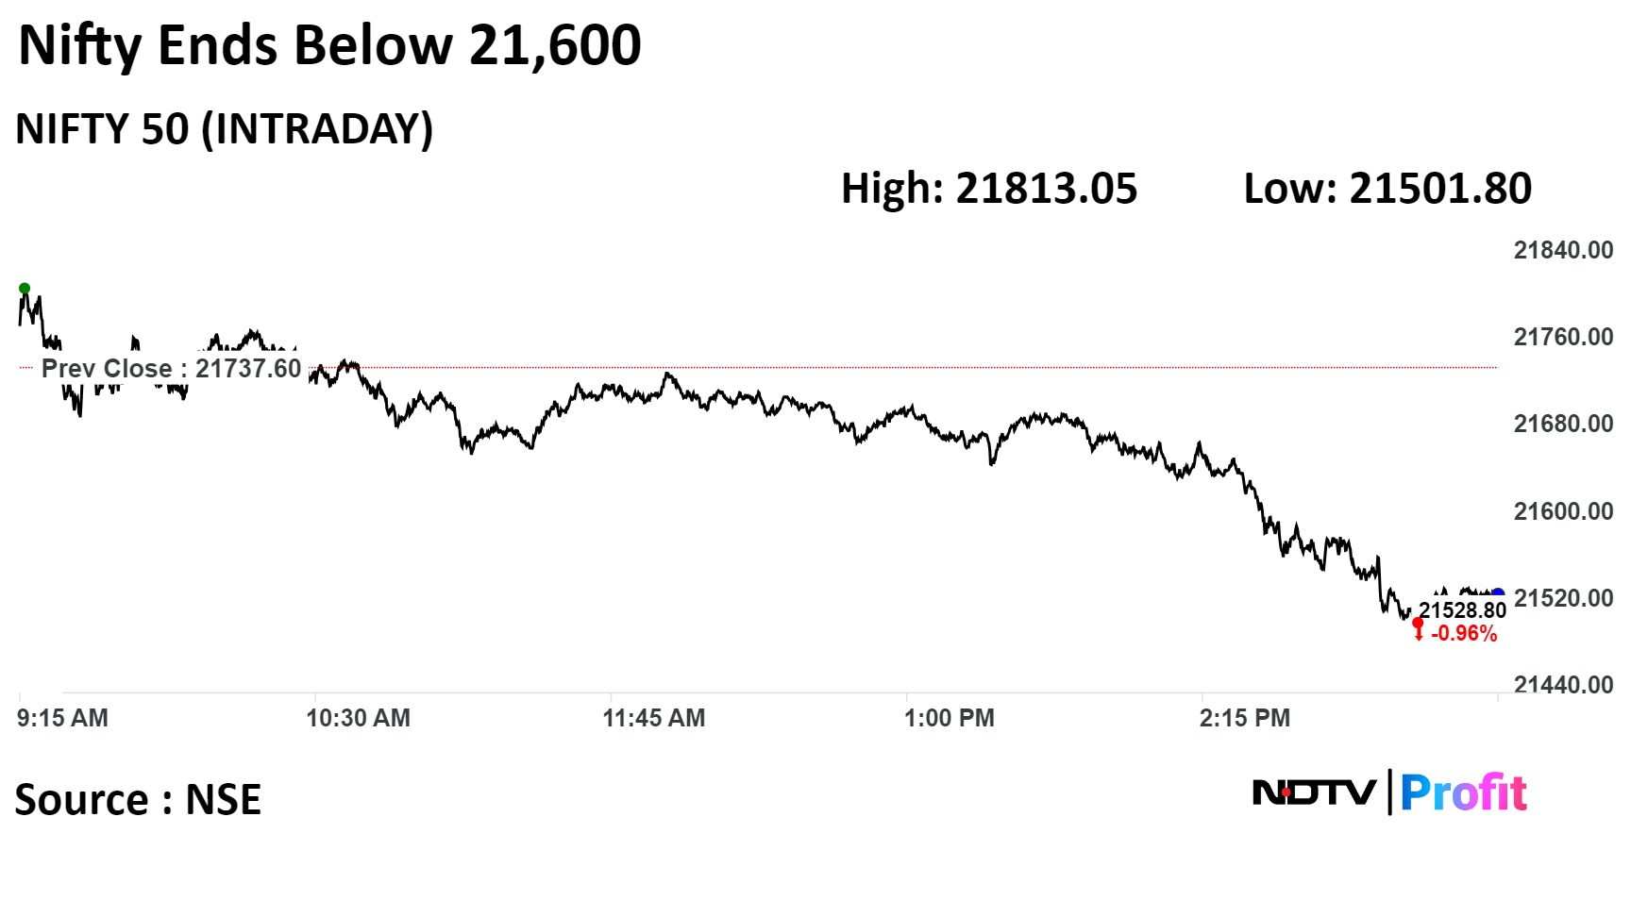
Task: Click the 21440.00 price axis label
Action: (1563, 685)
